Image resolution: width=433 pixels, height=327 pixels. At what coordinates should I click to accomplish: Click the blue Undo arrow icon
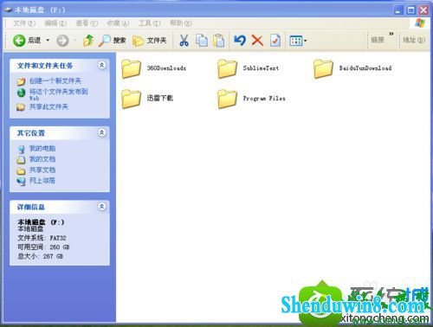coord(240,41)
